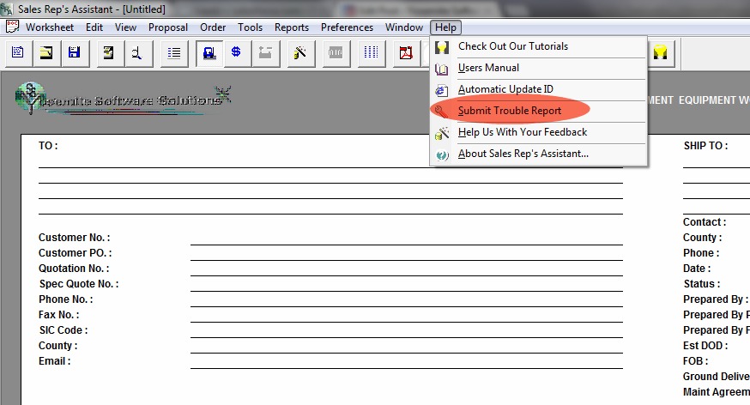Save using the floppy disk icon
Image resolution: width=750 pixels, height=405 pixels.
74,53
